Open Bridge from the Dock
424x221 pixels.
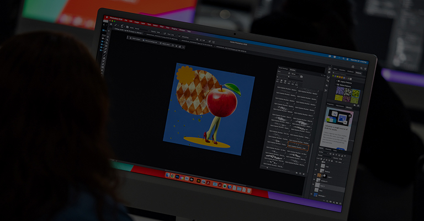[192, 180]
